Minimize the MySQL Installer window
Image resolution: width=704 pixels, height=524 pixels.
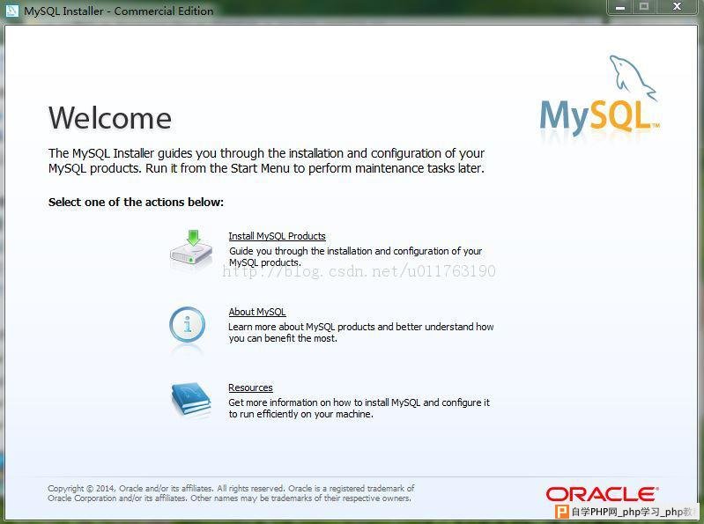coord(620,7)
